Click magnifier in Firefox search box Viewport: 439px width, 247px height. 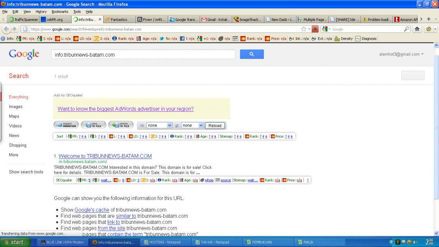click(x=407, y=29)
